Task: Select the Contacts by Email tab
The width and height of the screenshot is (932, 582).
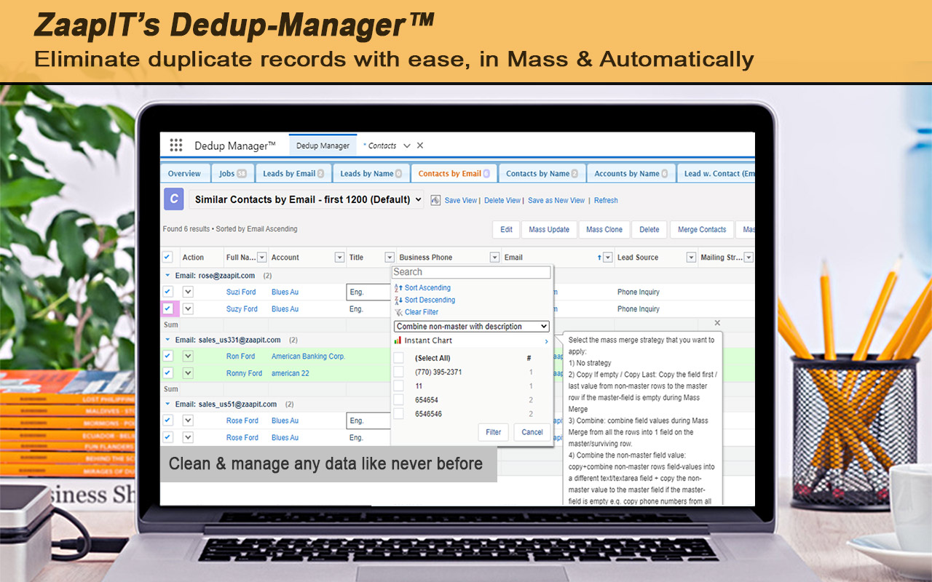Action: 454,174
